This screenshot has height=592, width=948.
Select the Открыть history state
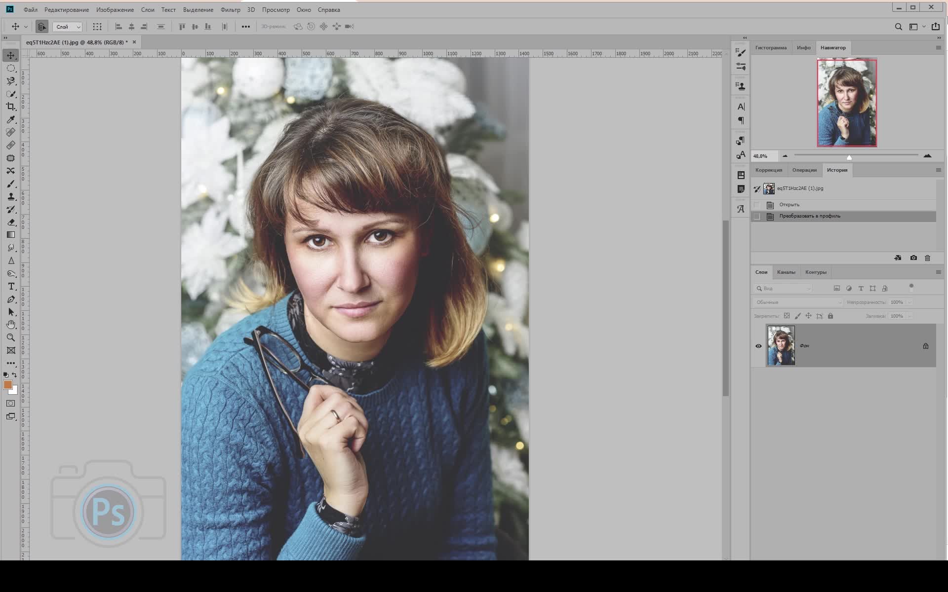(x=843, y=205)
